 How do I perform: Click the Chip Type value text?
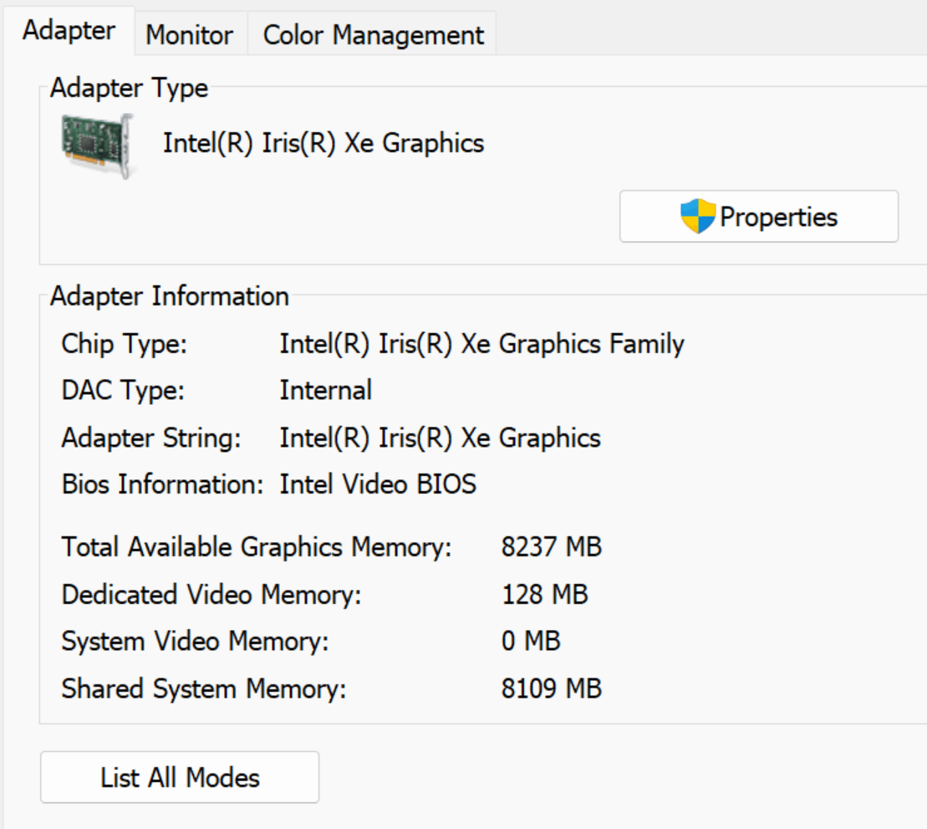pos(481,343)
